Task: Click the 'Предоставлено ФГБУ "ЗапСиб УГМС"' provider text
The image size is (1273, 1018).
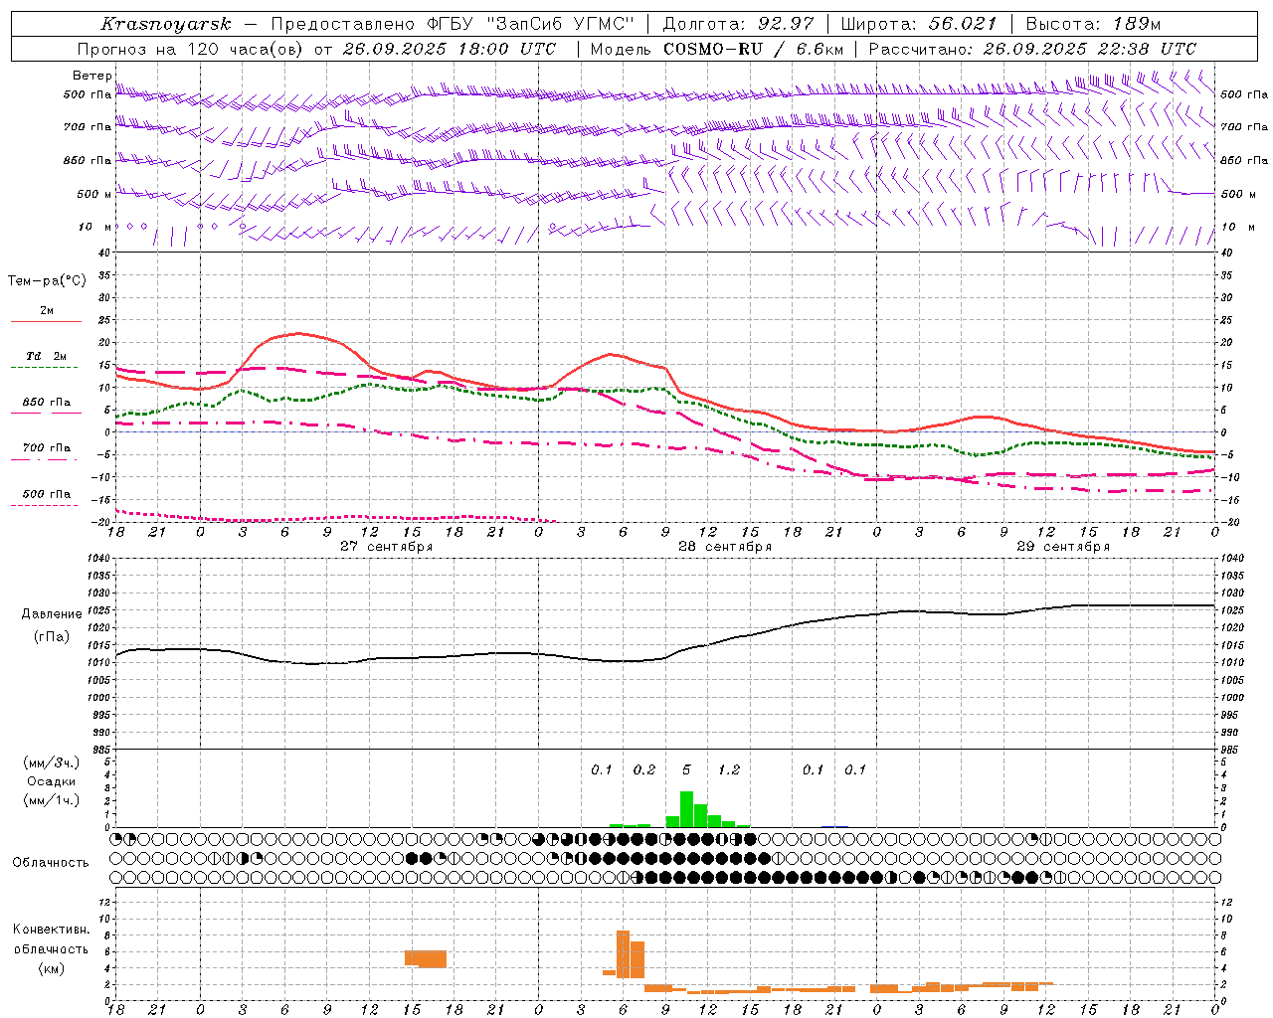Action: (x=453, y=24)
